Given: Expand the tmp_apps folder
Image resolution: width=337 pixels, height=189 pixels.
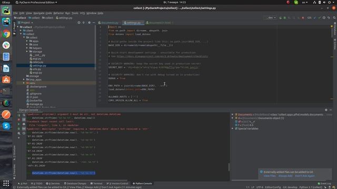Looking at the screenshot, I should [24, 79].
